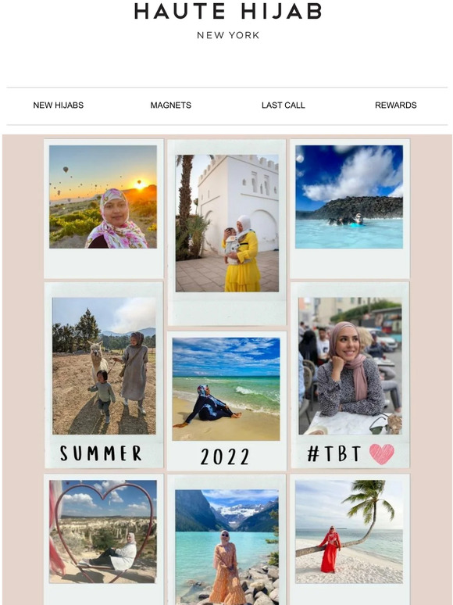Click the NEW YORK subtitle text
This screenshot has height=605, width=453.
coord(228,35)
